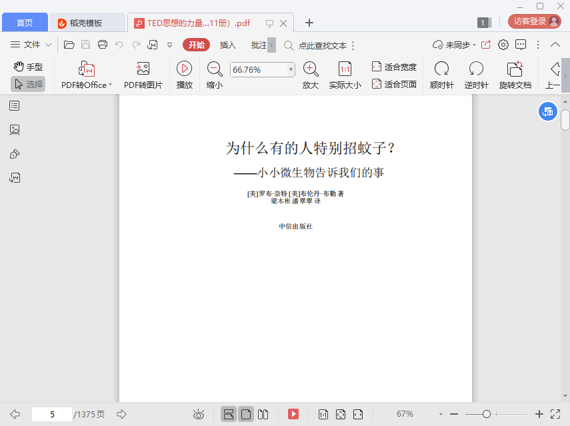This screenshot has width=570, height=426.
Task: Switch to the 稻壳模板 tab
Action: point(86,23)
